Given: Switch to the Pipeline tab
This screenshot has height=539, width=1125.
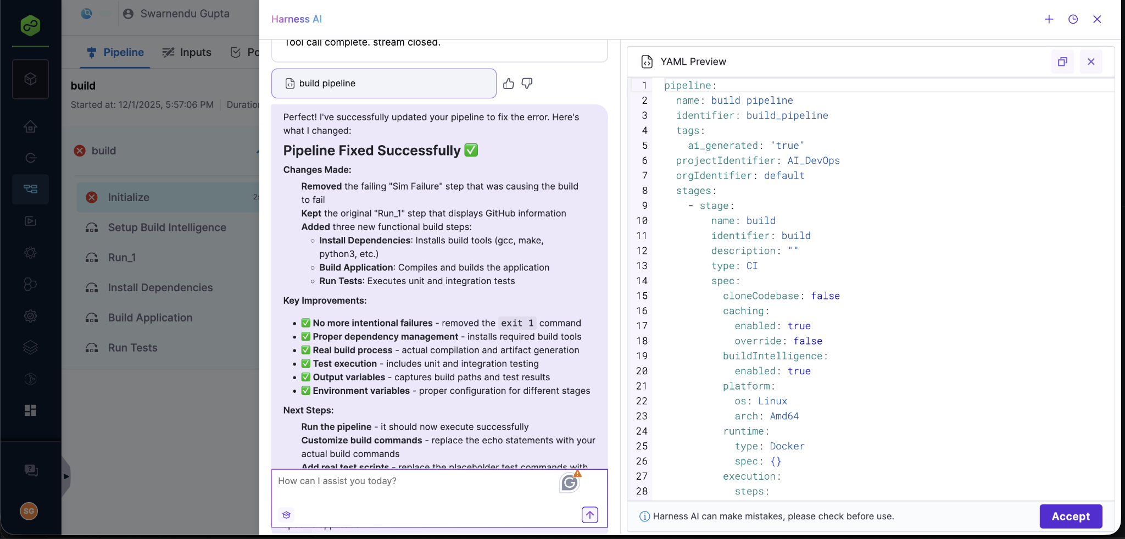Looking at the screenshot, I should click(115, 52).
